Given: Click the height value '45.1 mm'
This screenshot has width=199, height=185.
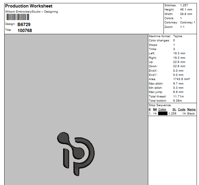Looking at the screenshot, I should pyautogui.click(x=186, y=10).
